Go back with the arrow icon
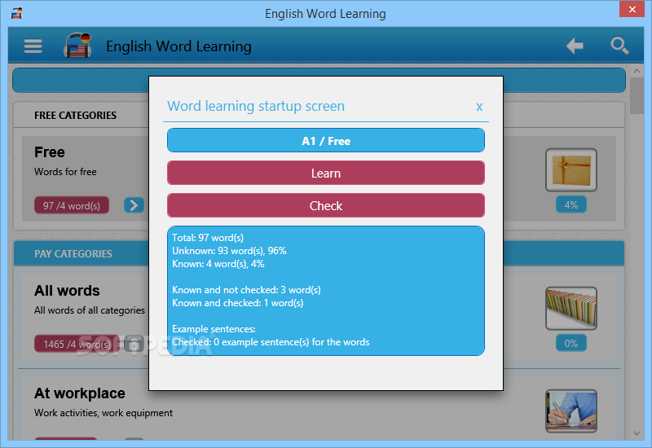The height and width of the screenshot is (448, 652). click(575, 46)
